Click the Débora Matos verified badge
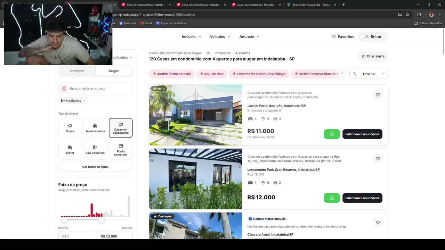This screenshot has height=250, width=445. (x=250, y=219)
